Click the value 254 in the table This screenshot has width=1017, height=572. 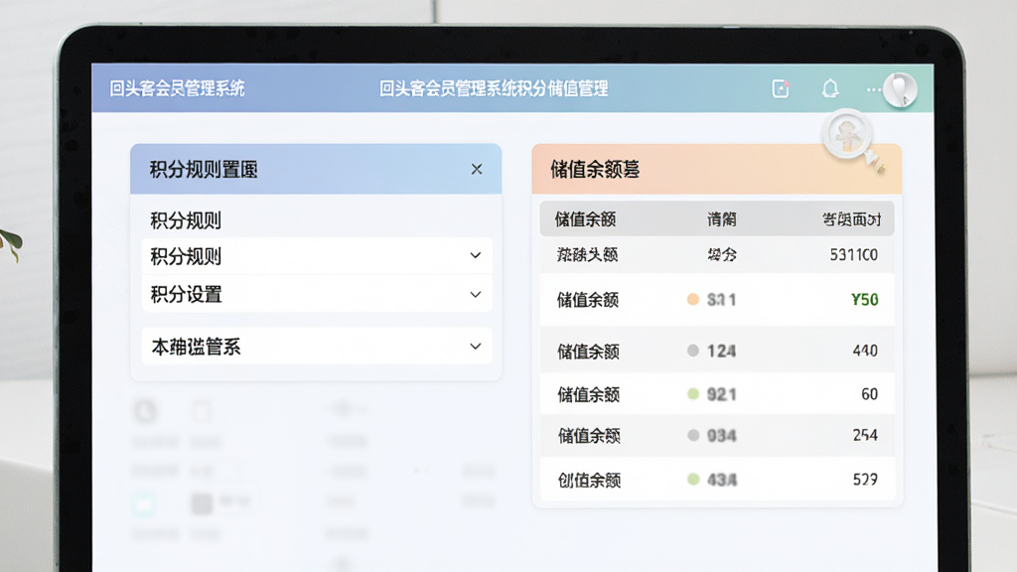[865, 435]
